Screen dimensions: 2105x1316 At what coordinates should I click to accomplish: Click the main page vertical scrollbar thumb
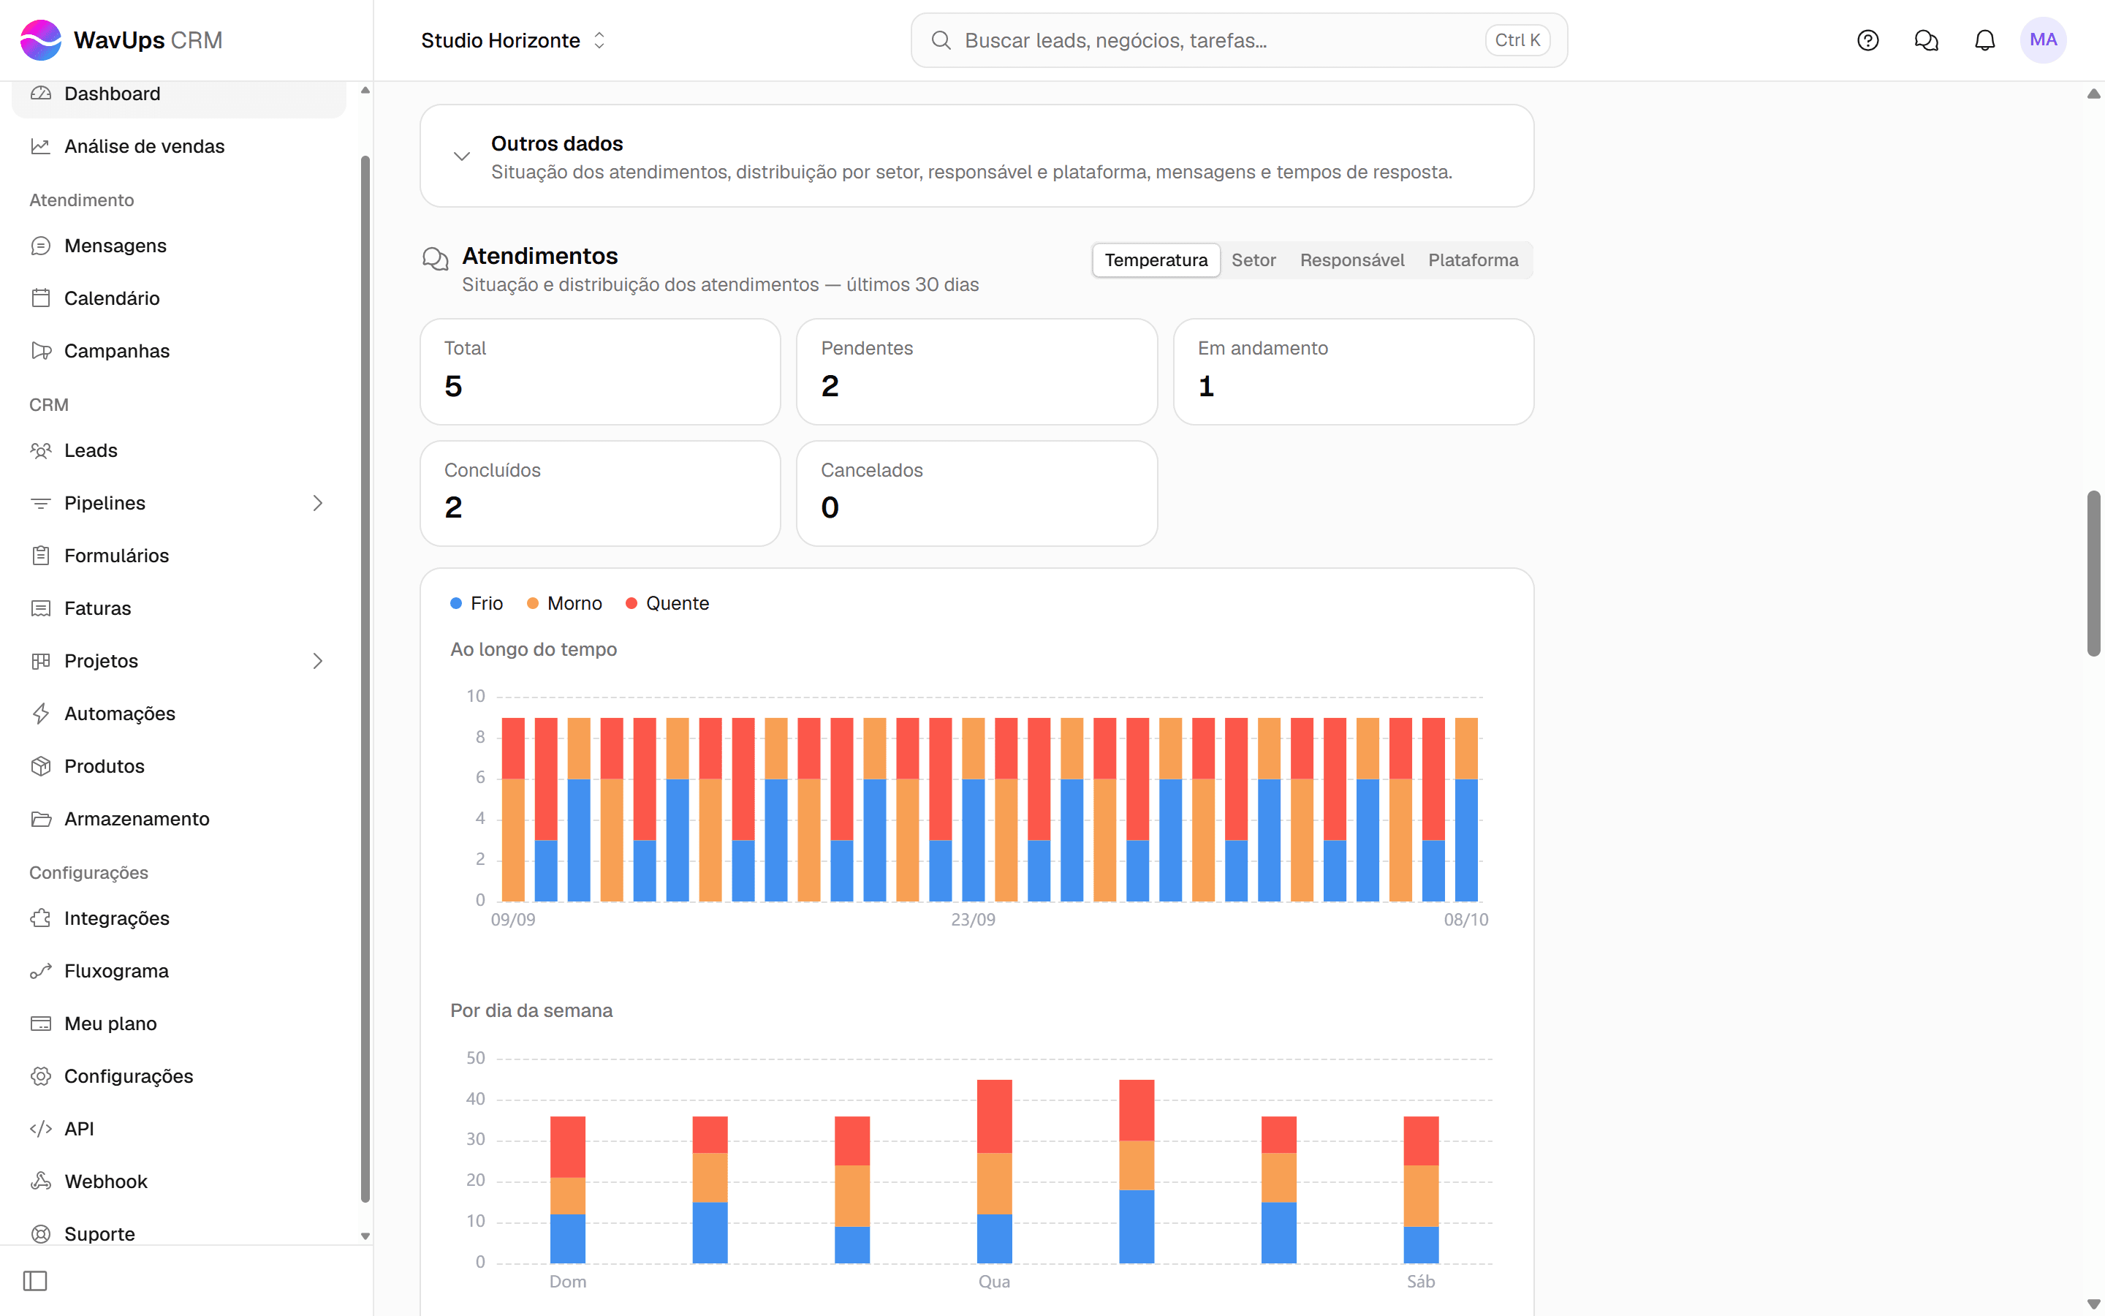pos(2094,572)
